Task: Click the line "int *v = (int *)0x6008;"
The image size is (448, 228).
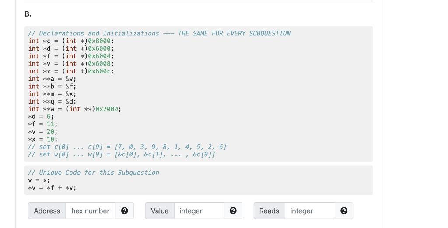Action: pyautogui.click(x=71, y=64)
